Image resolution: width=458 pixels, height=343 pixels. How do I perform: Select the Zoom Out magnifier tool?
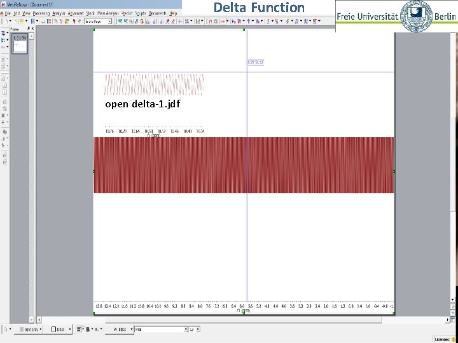(x=125, y=21)
